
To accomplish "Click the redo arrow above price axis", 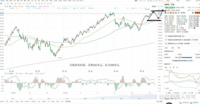I will (x=162, y=4).
